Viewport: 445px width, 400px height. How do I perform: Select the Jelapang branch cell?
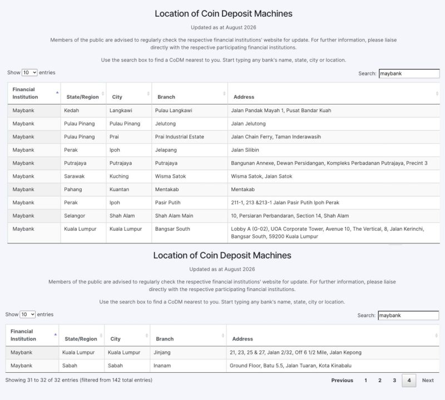click(x=190, y=150)
